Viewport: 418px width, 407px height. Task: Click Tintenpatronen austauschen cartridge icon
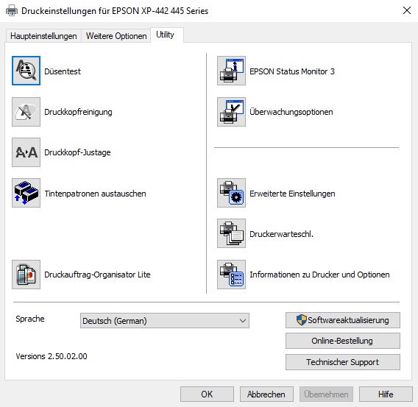(26, 193)
